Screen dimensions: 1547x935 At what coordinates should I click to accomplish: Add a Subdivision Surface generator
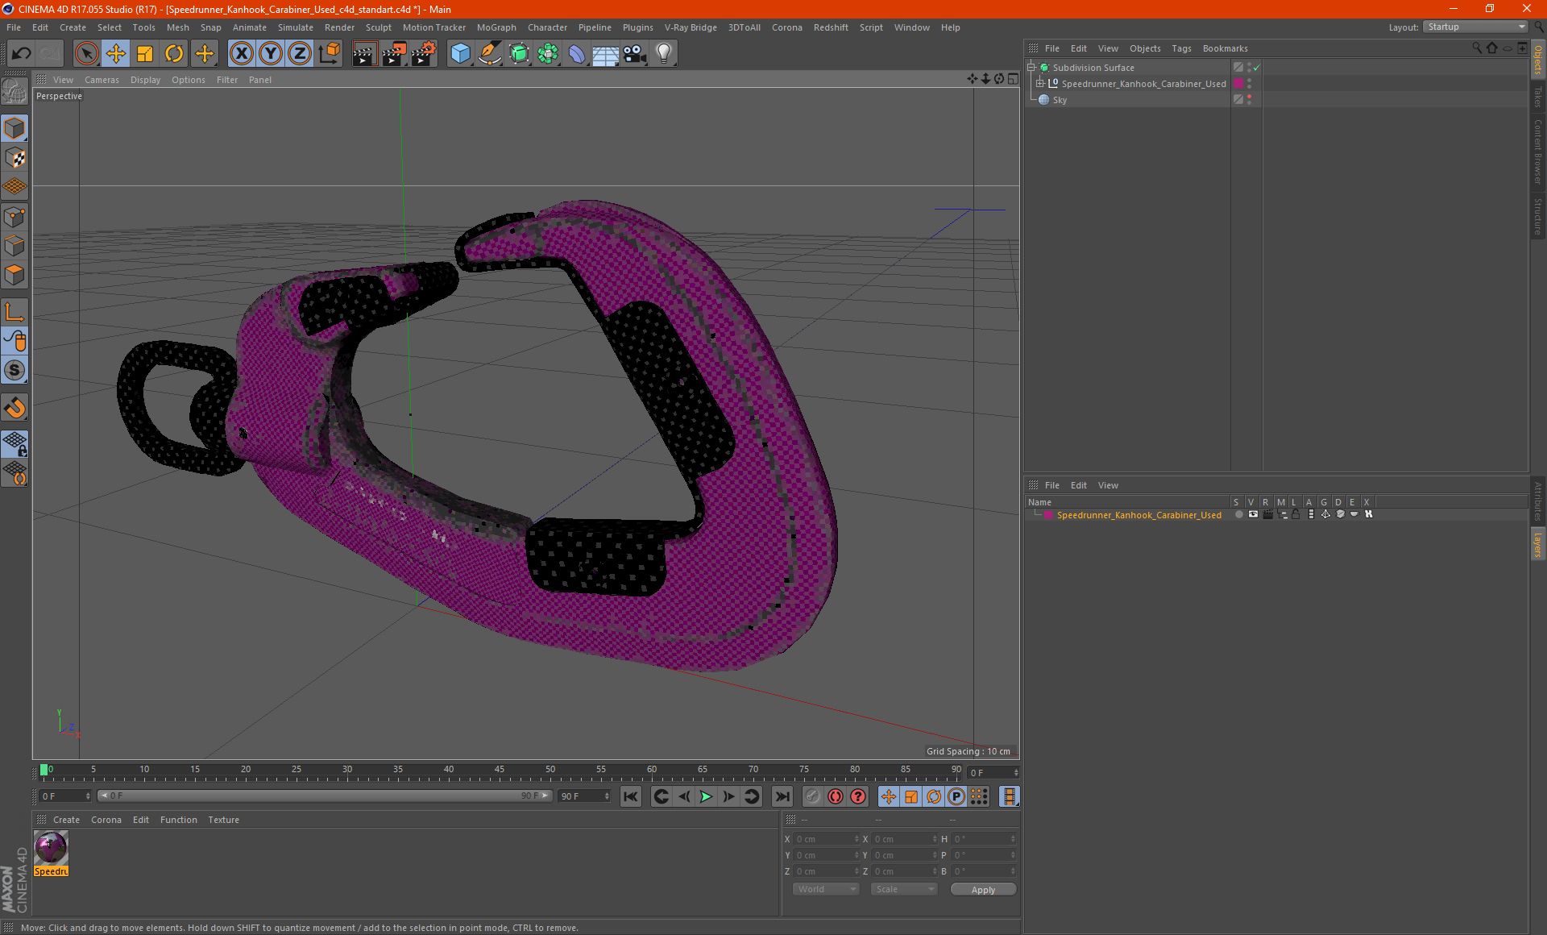coord(519,53)
